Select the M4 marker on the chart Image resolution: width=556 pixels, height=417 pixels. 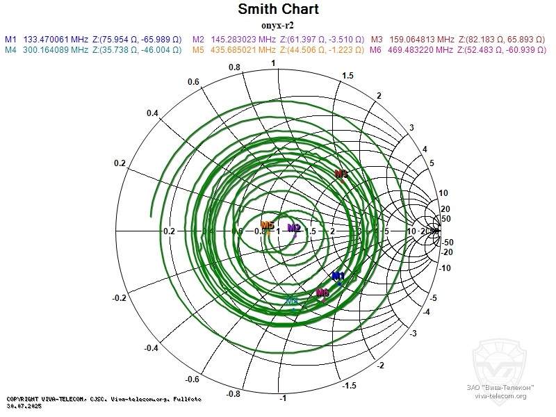(293, 301)
